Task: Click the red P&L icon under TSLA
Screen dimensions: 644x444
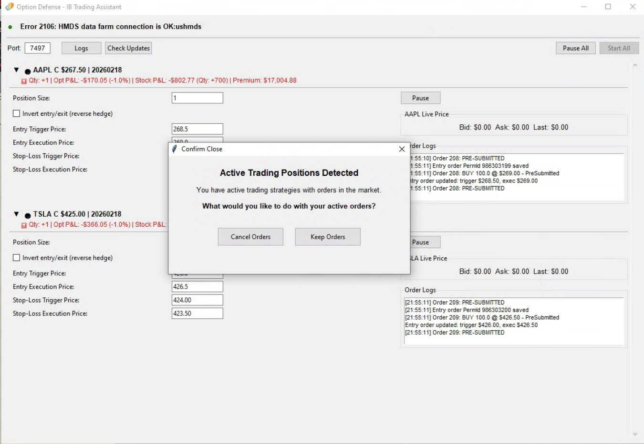Action: point(24,226)
